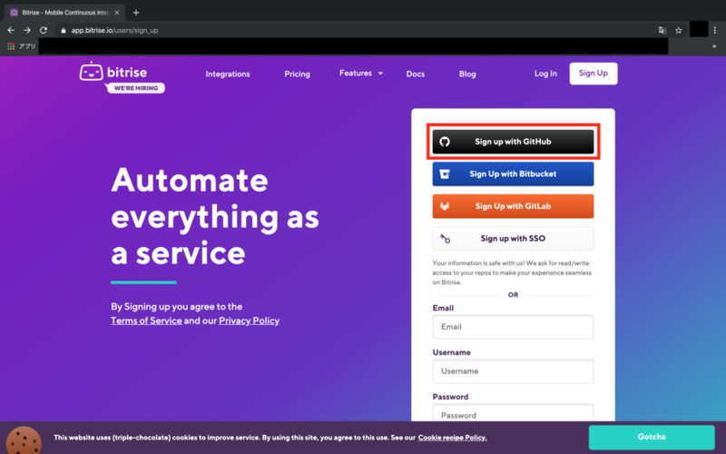Dismiss cookie banner with Gotcha
The width and height of the screenshot is (726, 454).
pyautogui.click(x=652, y=437)
